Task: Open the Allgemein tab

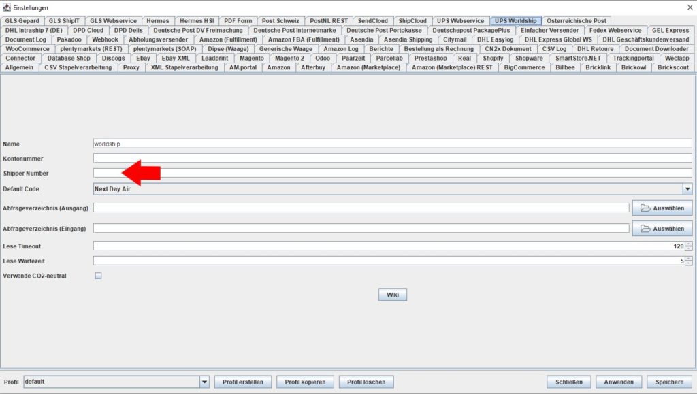Action: 19,67
